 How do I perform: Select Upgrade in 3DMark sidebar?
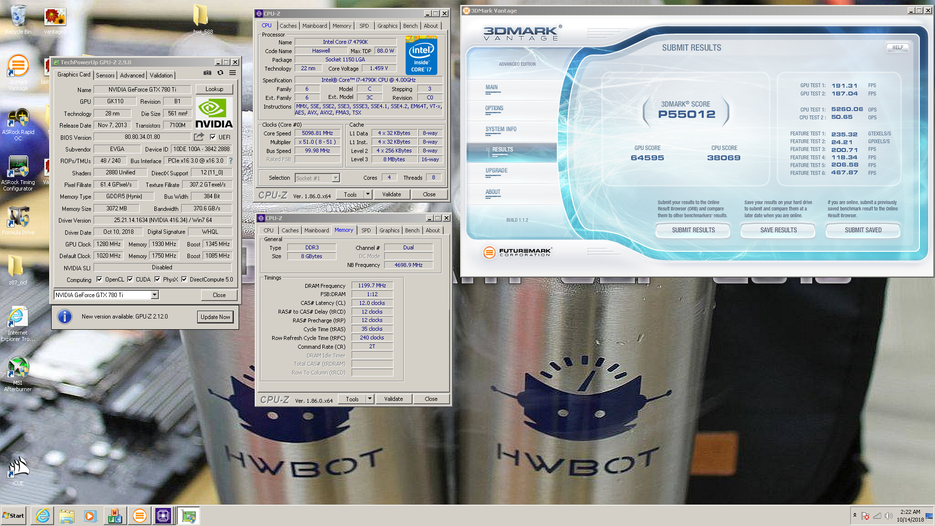(x=496, y=170)
